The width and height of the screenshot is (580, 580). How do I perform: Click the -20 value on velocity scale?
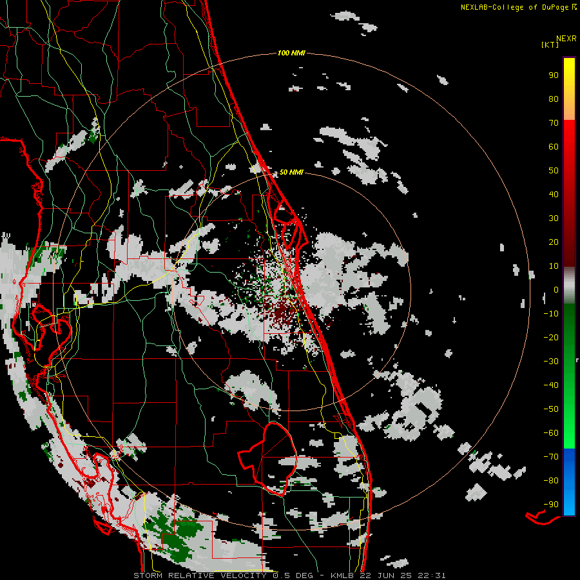coord(551,338)
